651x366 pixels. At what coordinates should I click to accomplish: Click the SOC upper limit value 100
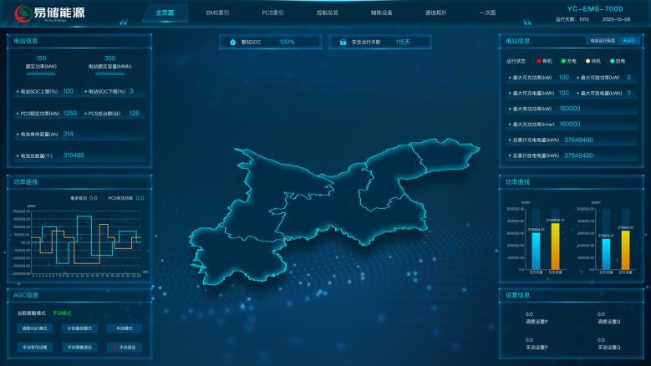click(68, 91)
